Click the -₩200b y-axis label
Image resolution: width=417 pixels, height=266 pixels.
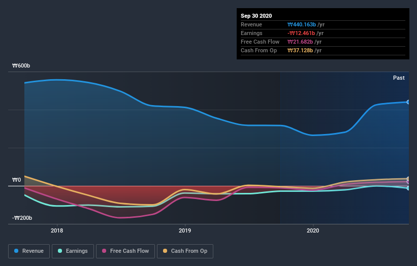[x=22, y=218]
